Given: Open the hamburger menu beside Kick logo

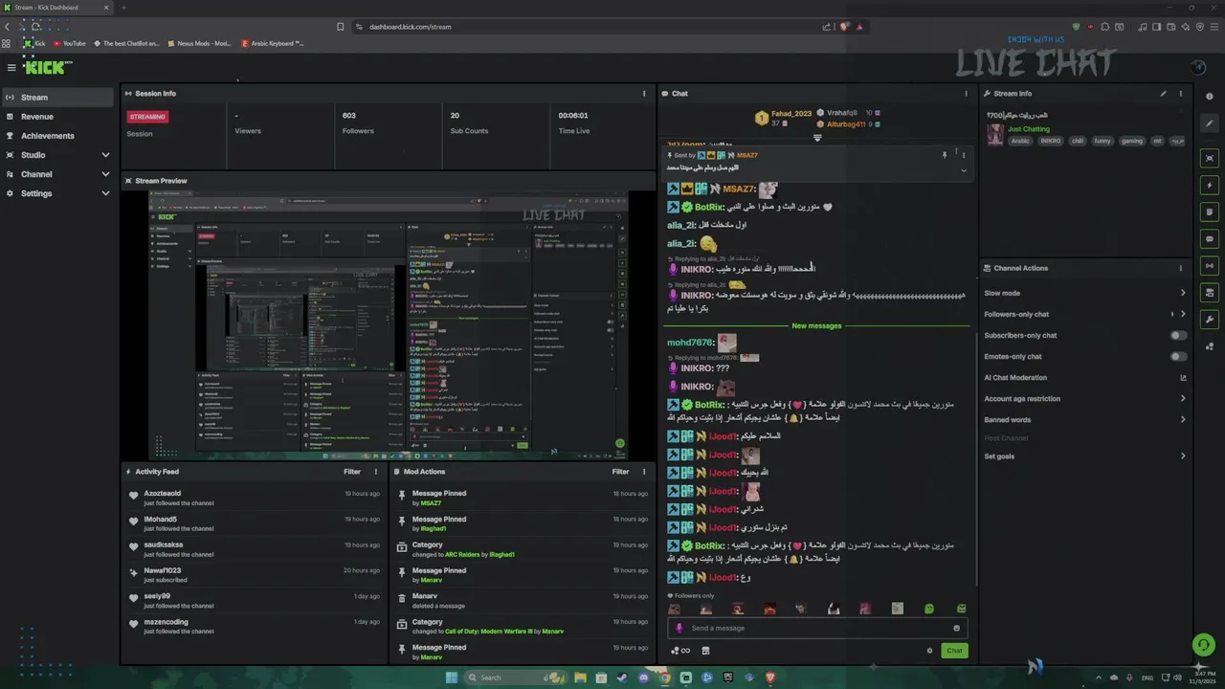Looking at the screenshot, I should click(11, 68).
